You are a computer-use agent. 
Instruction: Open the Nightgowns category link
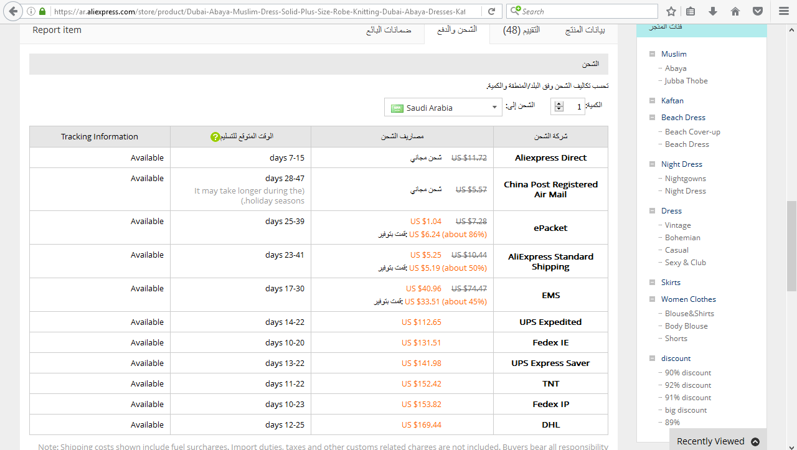686,179
